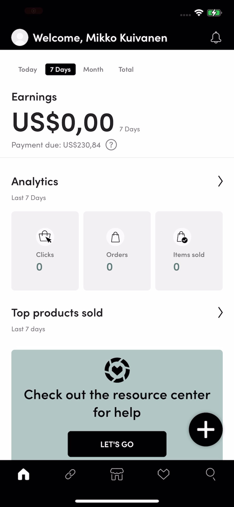Tap the search magnifier icon
The image size is (234, 507).
pos(210,474)
